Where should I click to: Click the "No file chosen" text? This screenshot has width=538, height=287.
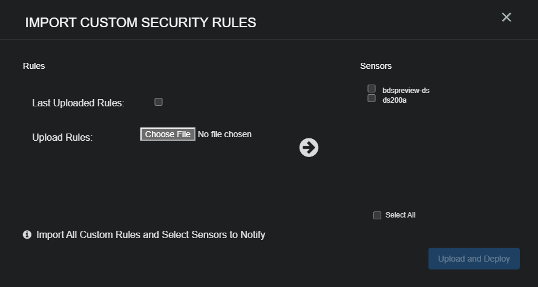coord(225,134)
